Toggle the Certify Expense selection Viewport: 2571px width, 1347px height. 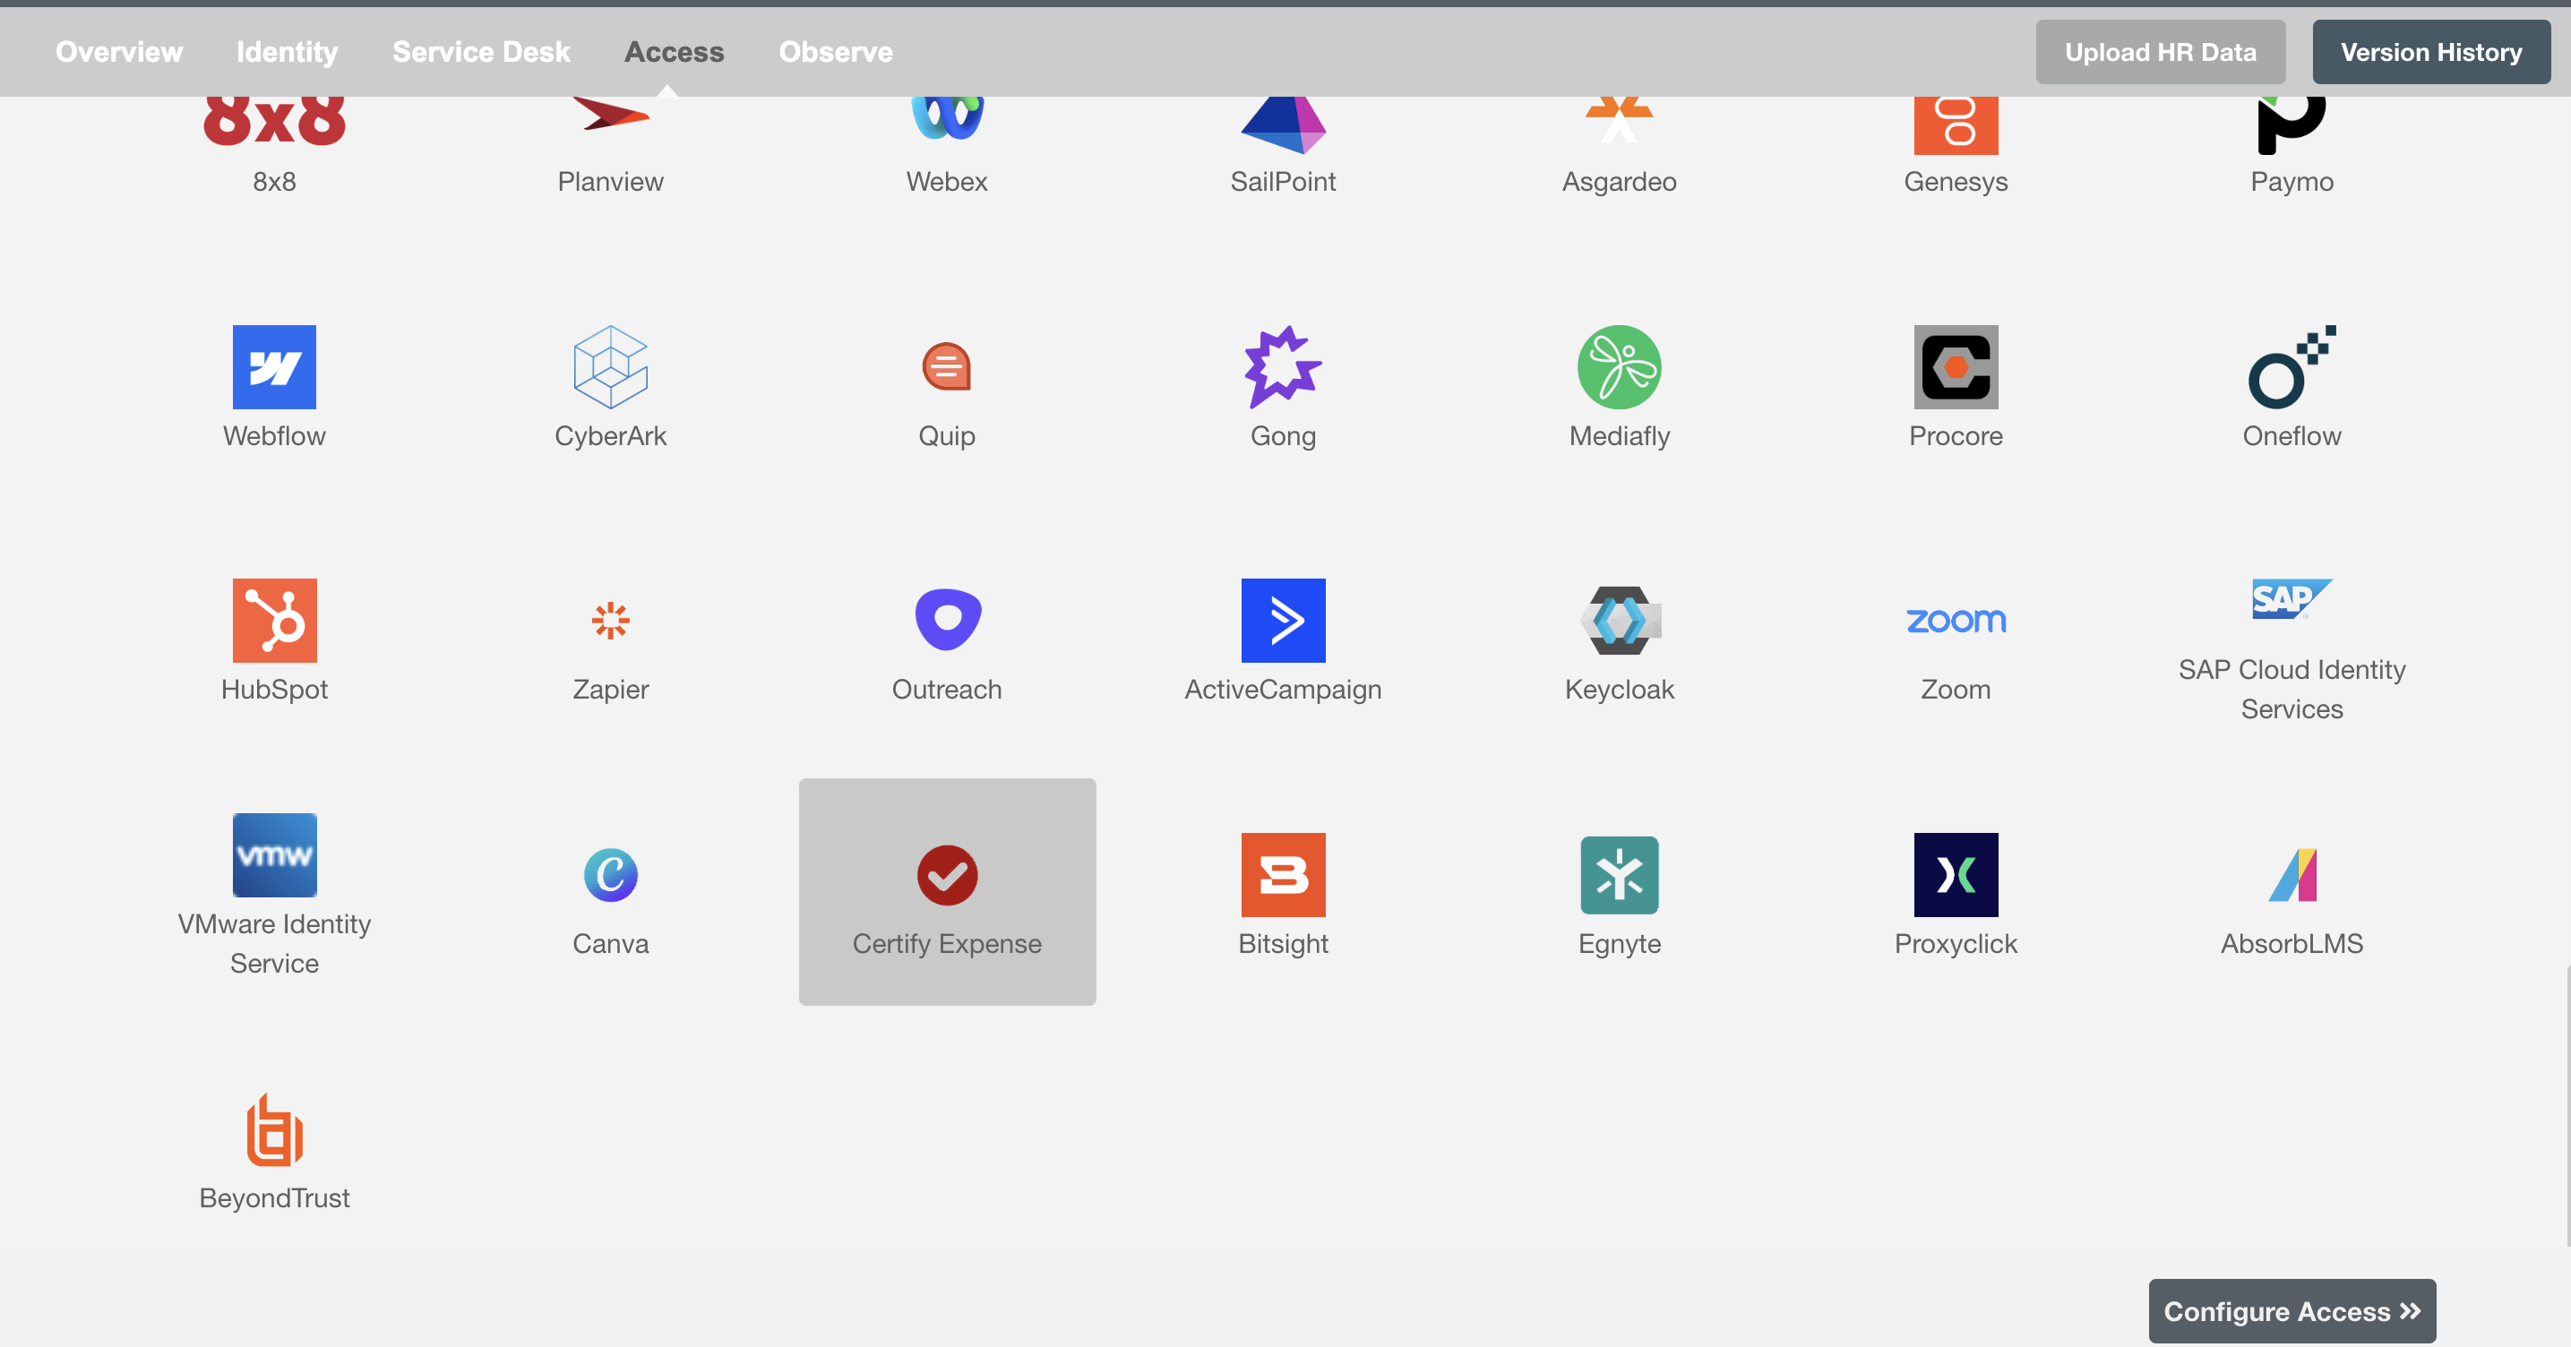945,891
